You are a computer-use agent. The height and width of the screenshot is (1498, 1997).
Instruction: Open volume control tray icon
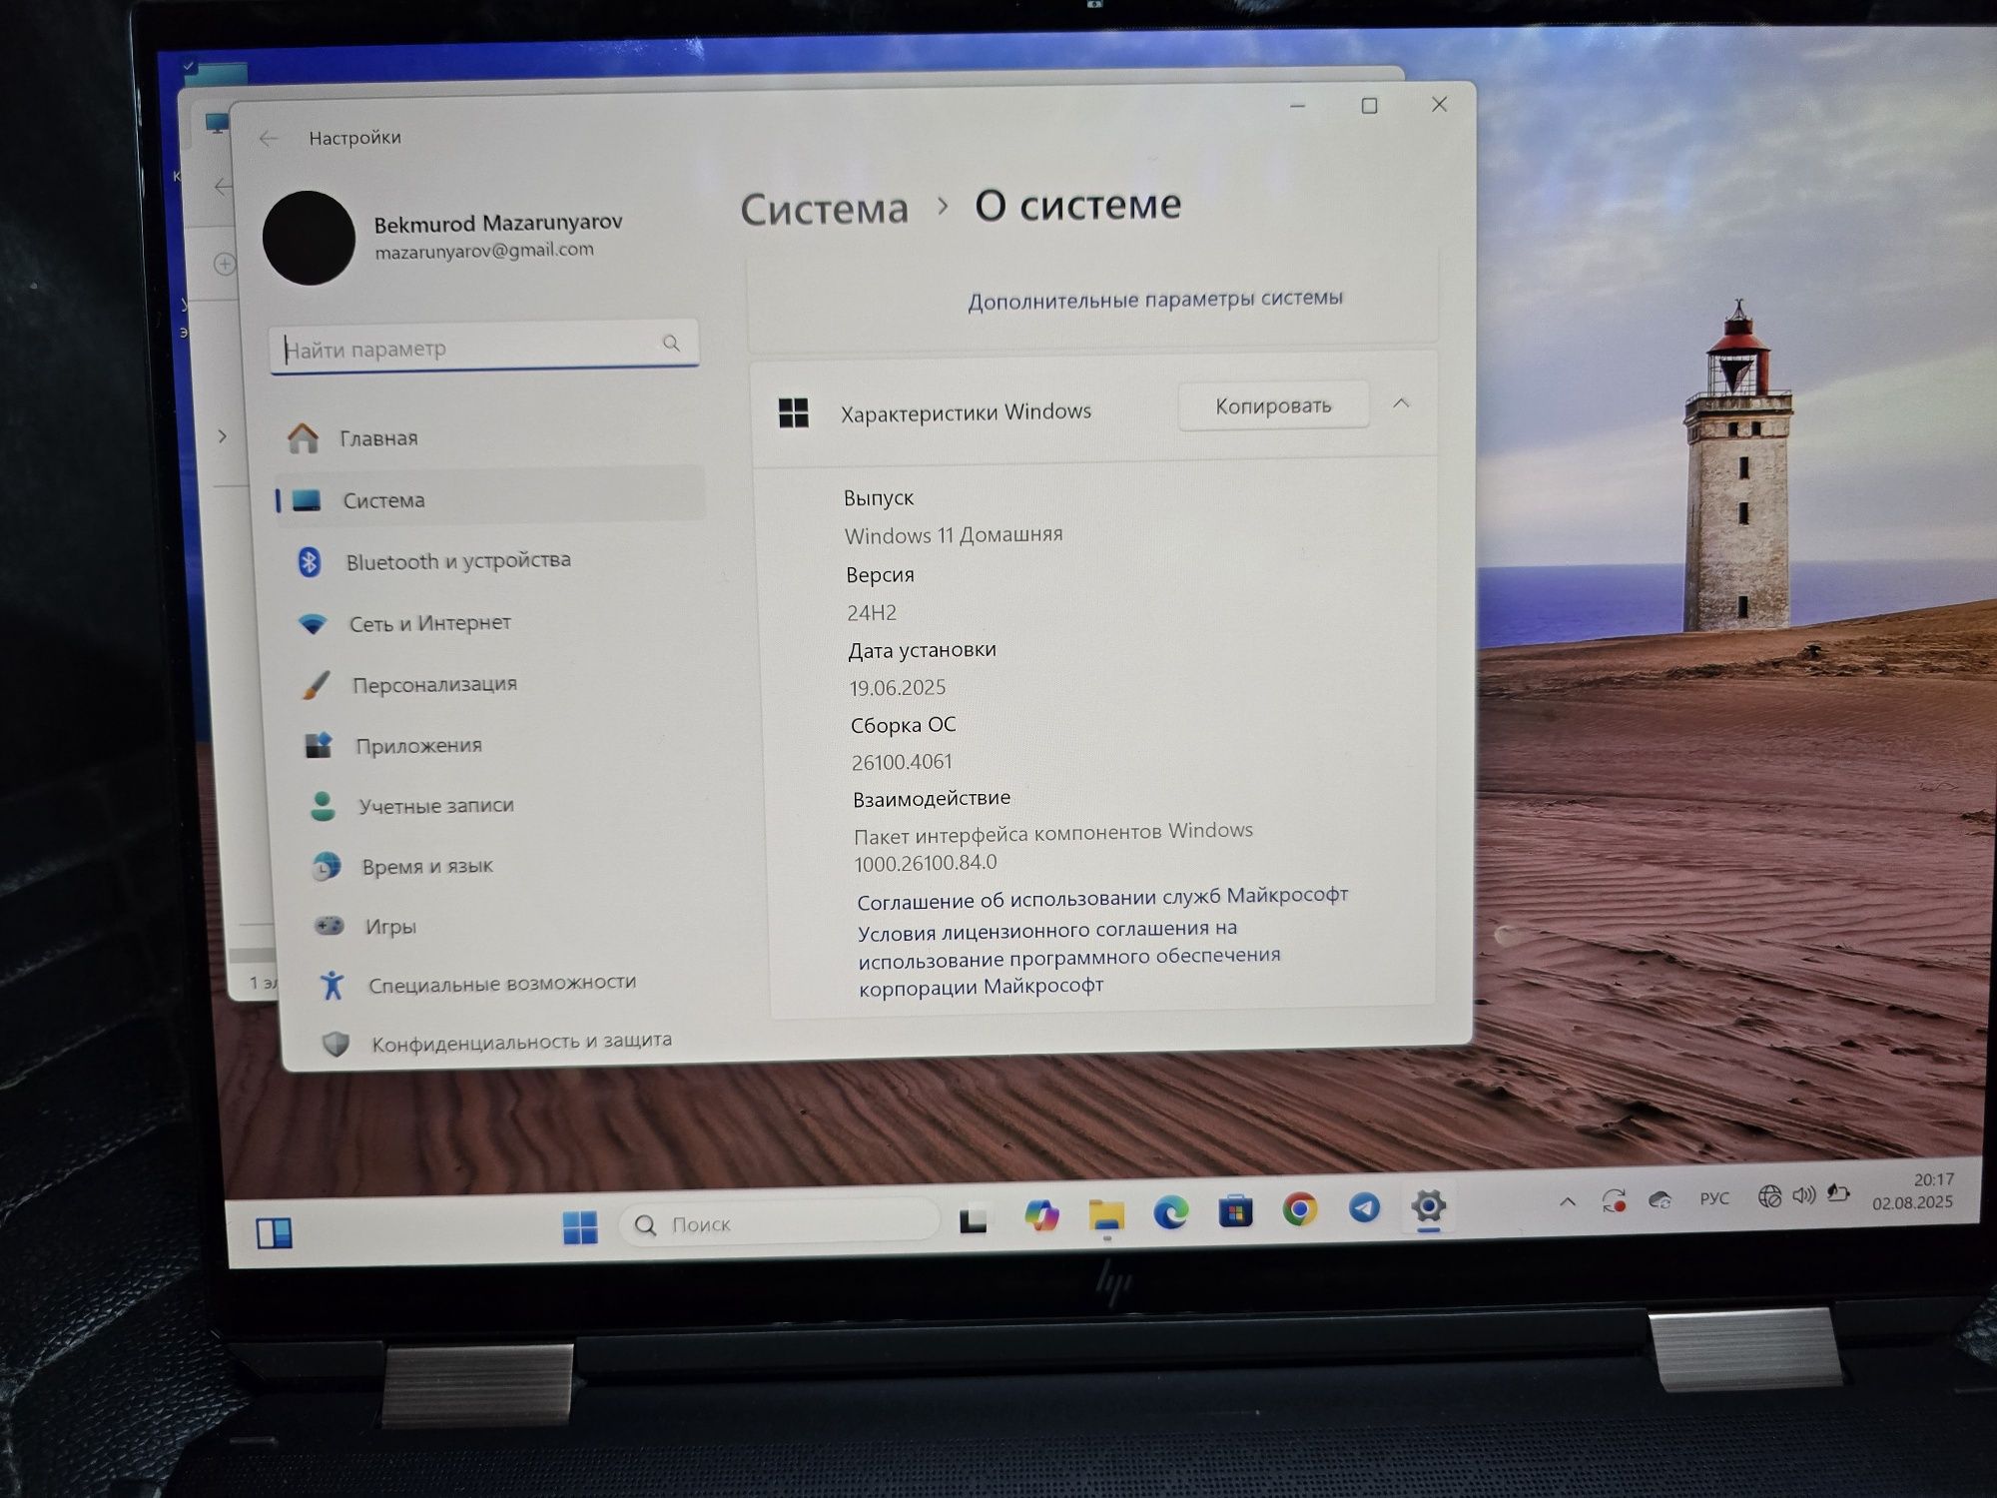point(1804,1194)
